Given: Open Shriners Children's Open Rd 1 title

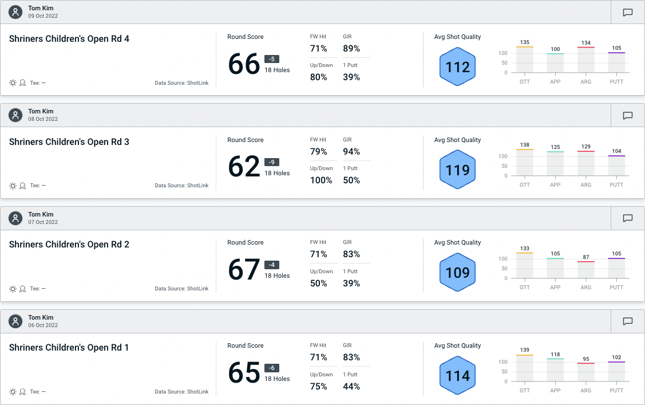Looking at the screenshot, I should [69, 348].
